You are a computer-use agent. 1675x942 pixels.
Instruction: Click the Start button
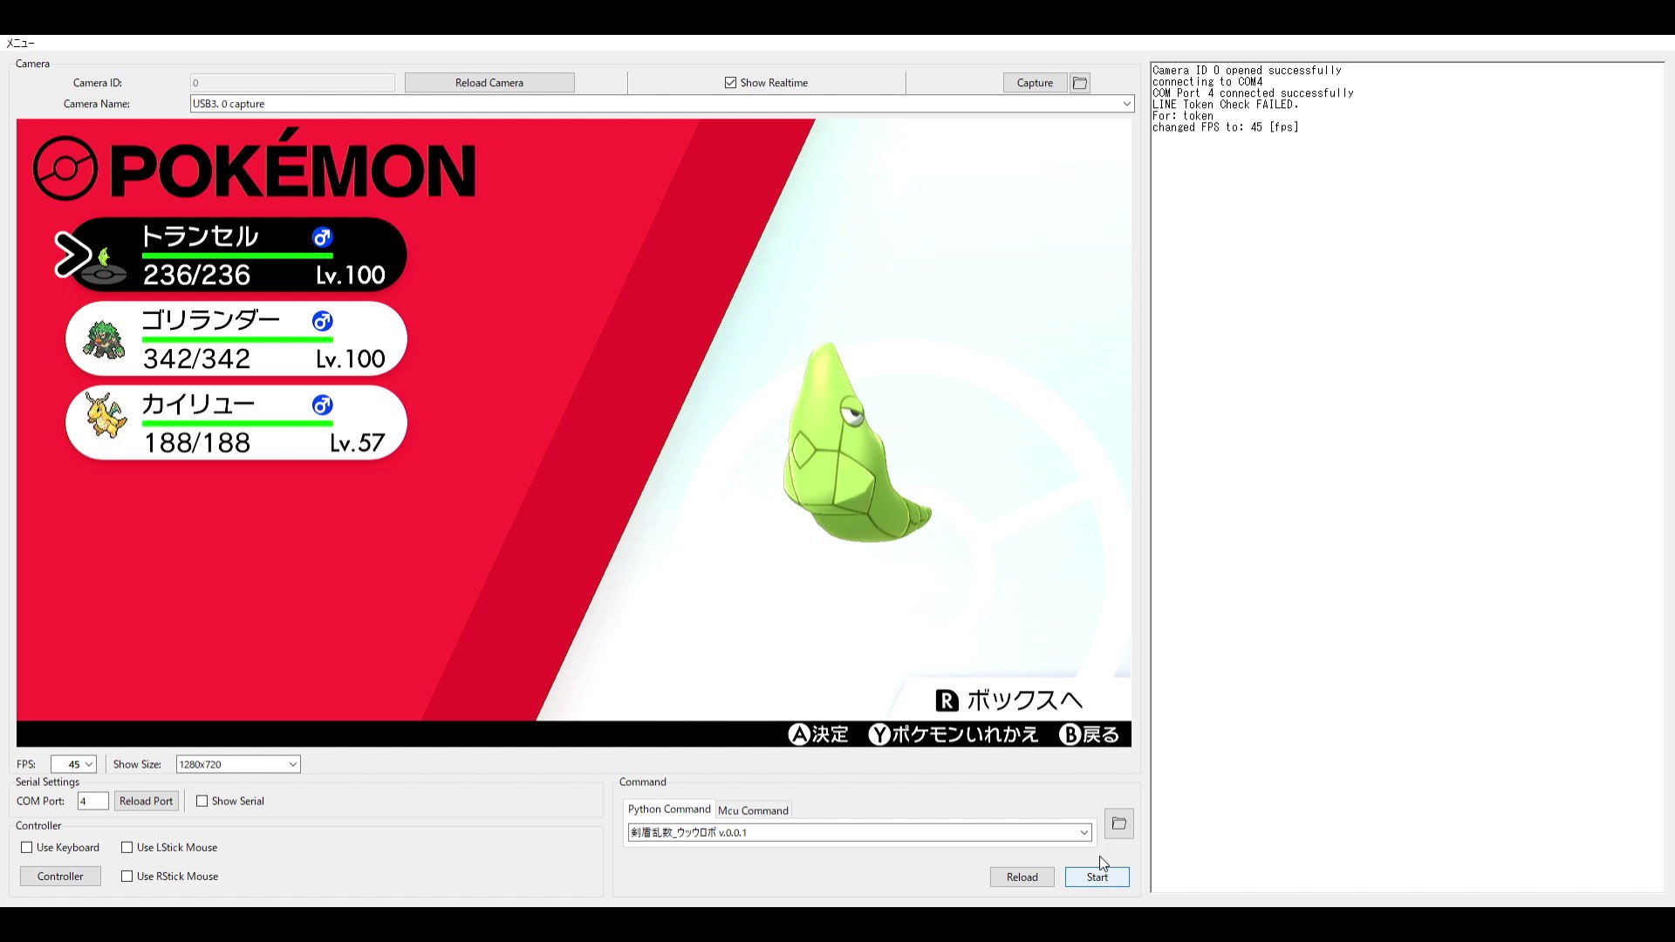point(1097,877)
